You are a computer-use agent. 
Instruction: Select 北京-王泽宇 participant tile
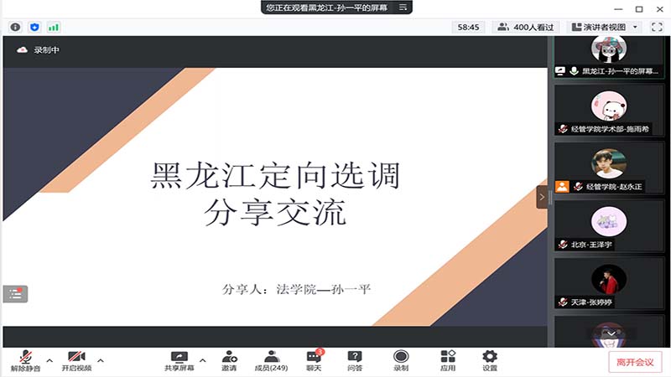(609, 225)
